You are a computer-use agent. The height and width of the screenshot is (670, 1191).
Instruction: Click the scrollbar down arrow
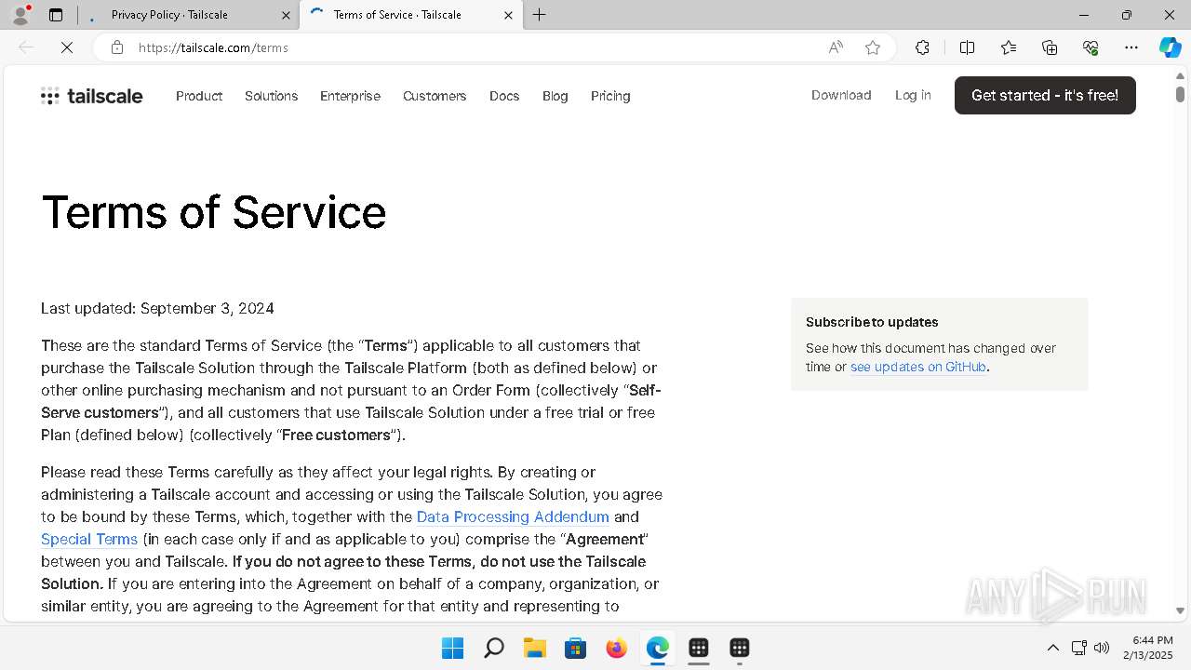pyautogui.click(x=1180, y=611)
